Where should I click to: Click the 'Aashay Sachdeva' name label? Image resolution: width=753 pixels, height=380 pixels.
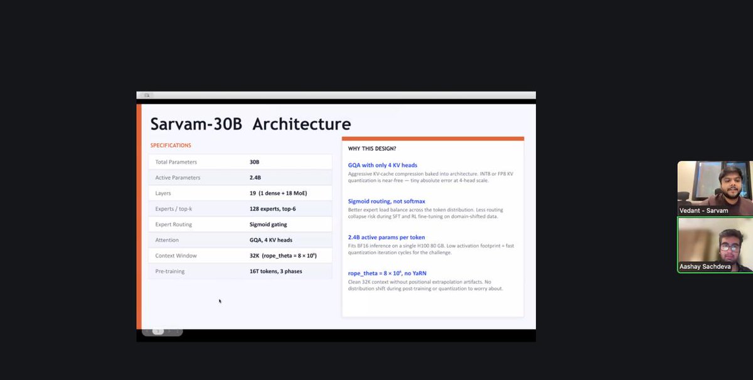[705, 267]
